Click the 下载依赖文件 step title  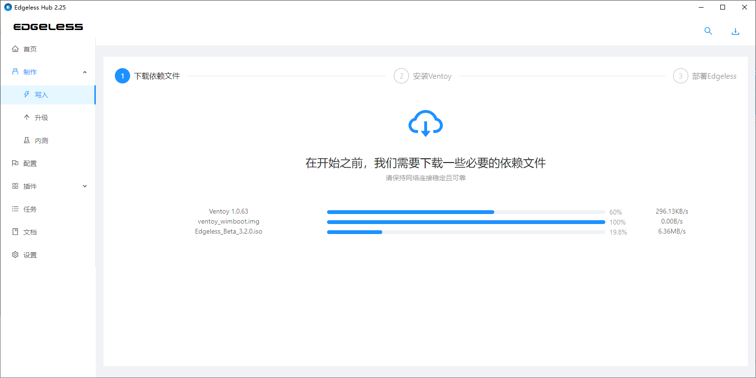tap(157, 76)
